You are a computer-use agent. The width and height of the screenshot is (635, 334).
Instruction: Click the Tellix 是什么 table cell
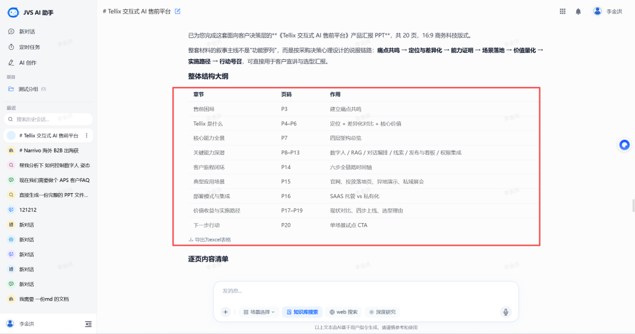(208, 123)
